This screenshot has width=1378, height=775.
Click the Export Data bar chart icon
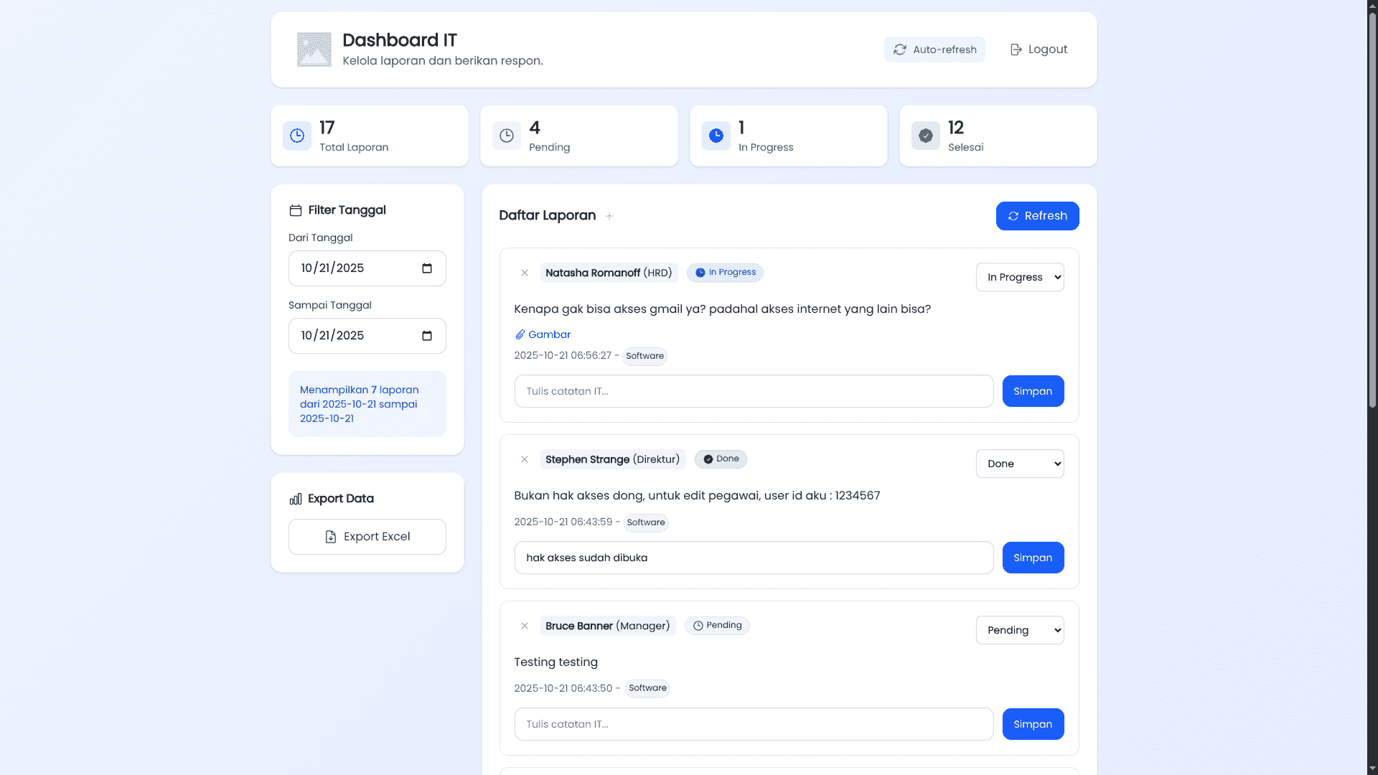point(295,498)
